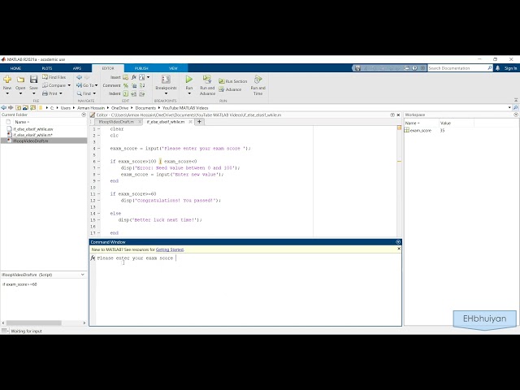This screenshot has height=390, width=520.
Task: Click the Advance button
Action: point(230,89)
